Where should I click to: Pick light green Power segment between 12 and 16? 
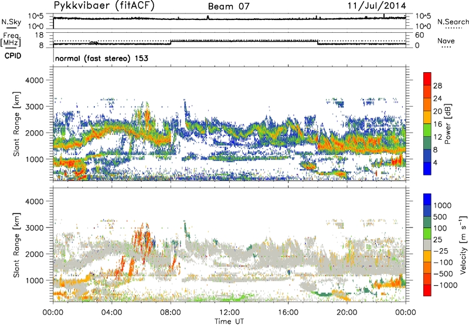point(427,130)
